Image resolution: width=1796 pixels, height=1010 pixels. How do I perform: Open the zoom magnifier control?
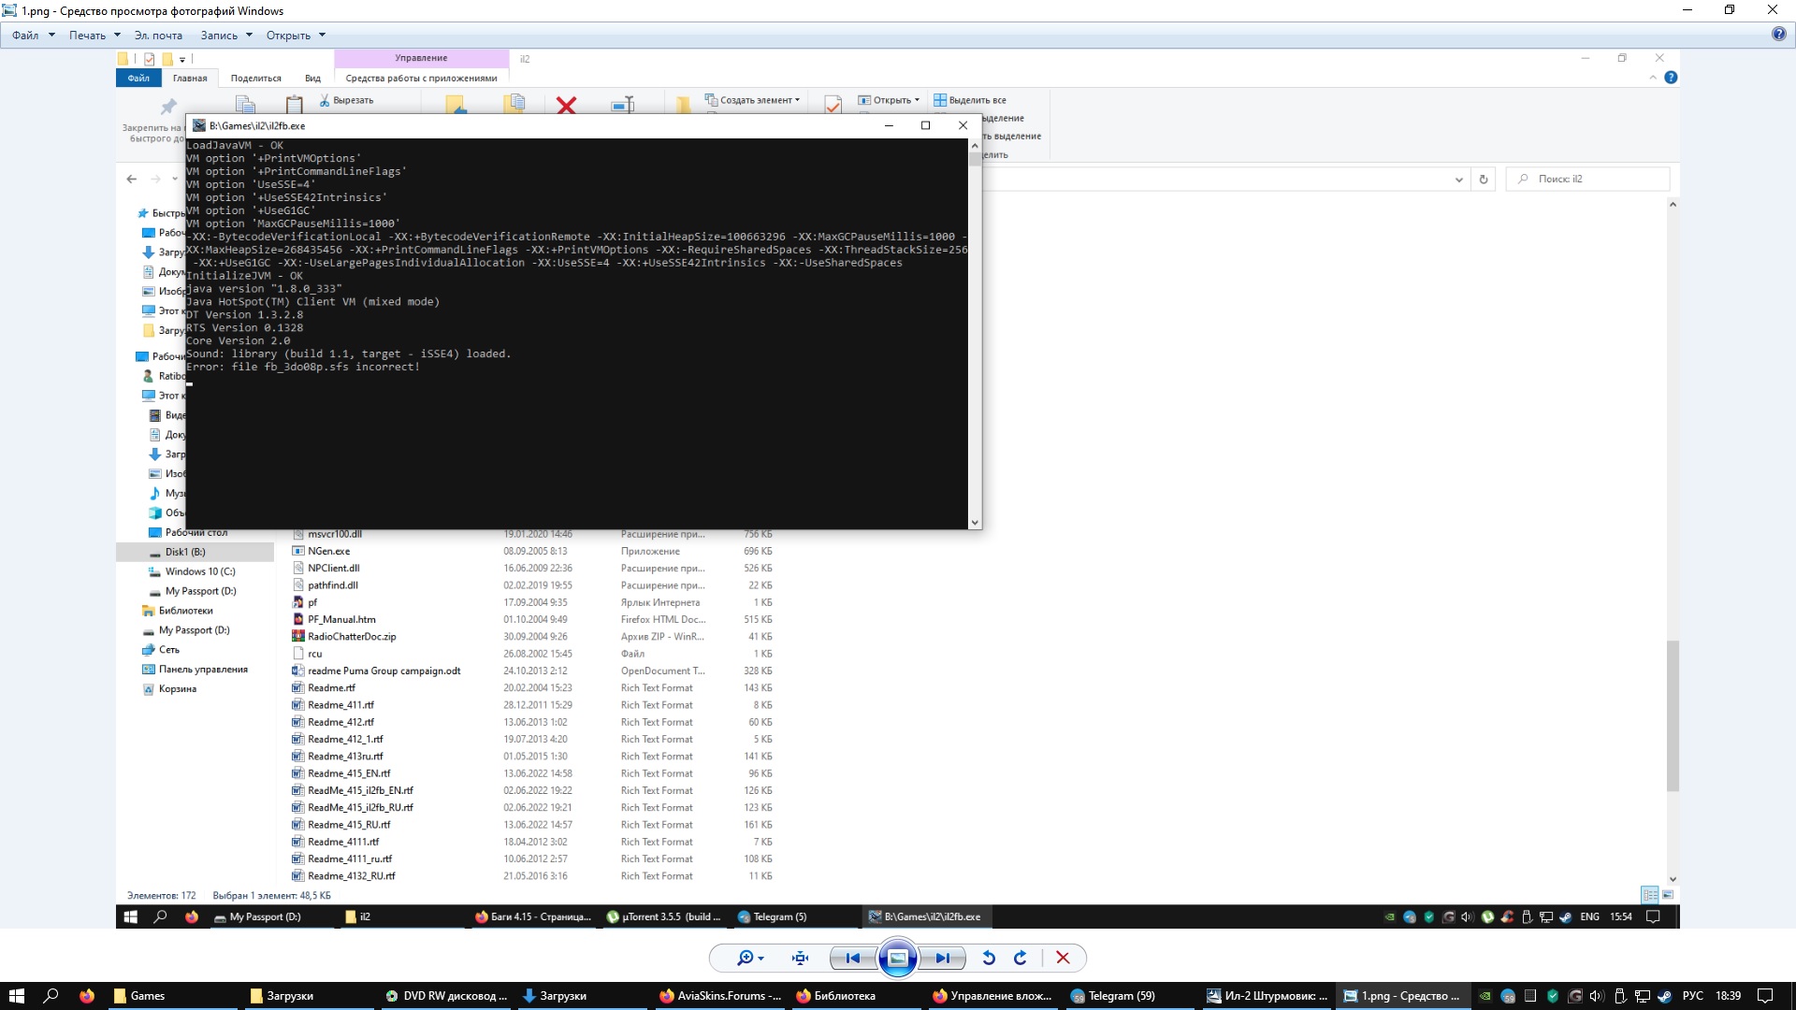point(746,958)
